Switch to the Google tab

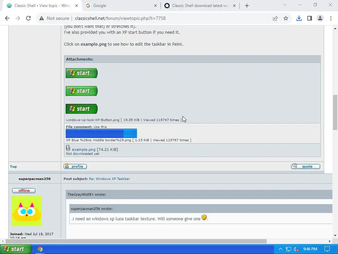click(121, 6)
